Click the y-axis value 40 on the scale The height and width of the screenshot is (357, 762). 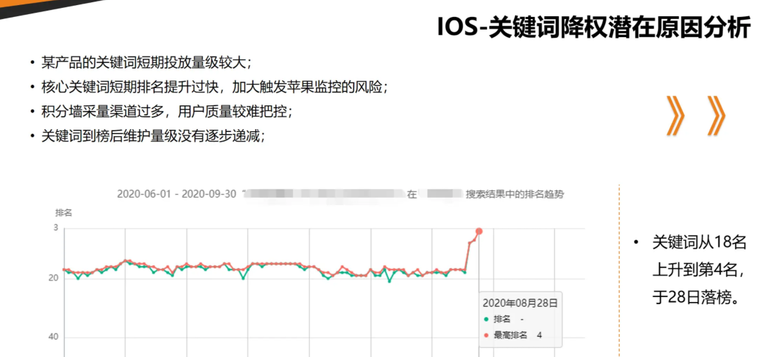pyautogui.click(x=54, y=337)
